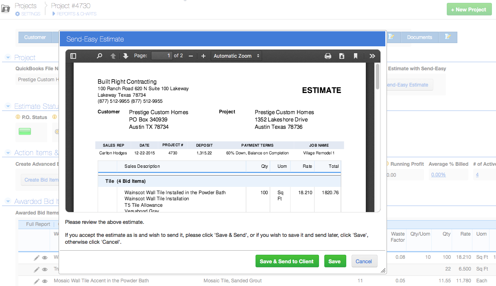Toggle the PDF viewer sidebar

point(73,56)
